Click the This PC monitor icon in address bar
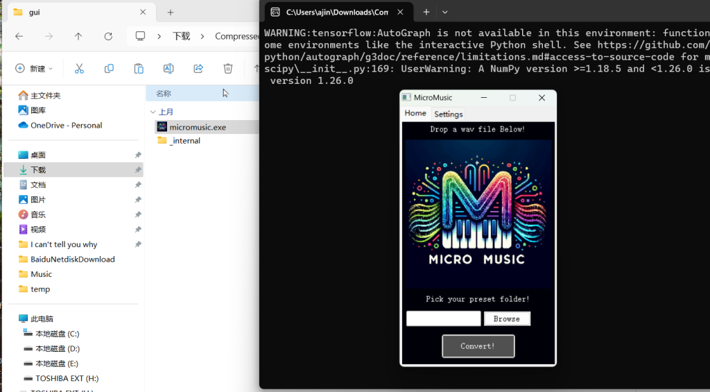 [140, 36]
